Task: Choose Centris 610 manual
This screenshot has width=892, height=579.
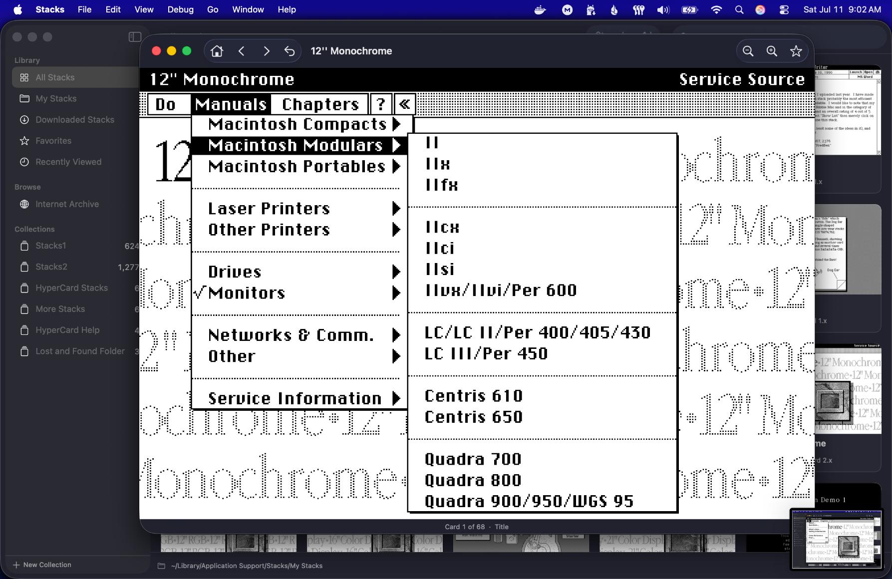Action: point(543,396)
